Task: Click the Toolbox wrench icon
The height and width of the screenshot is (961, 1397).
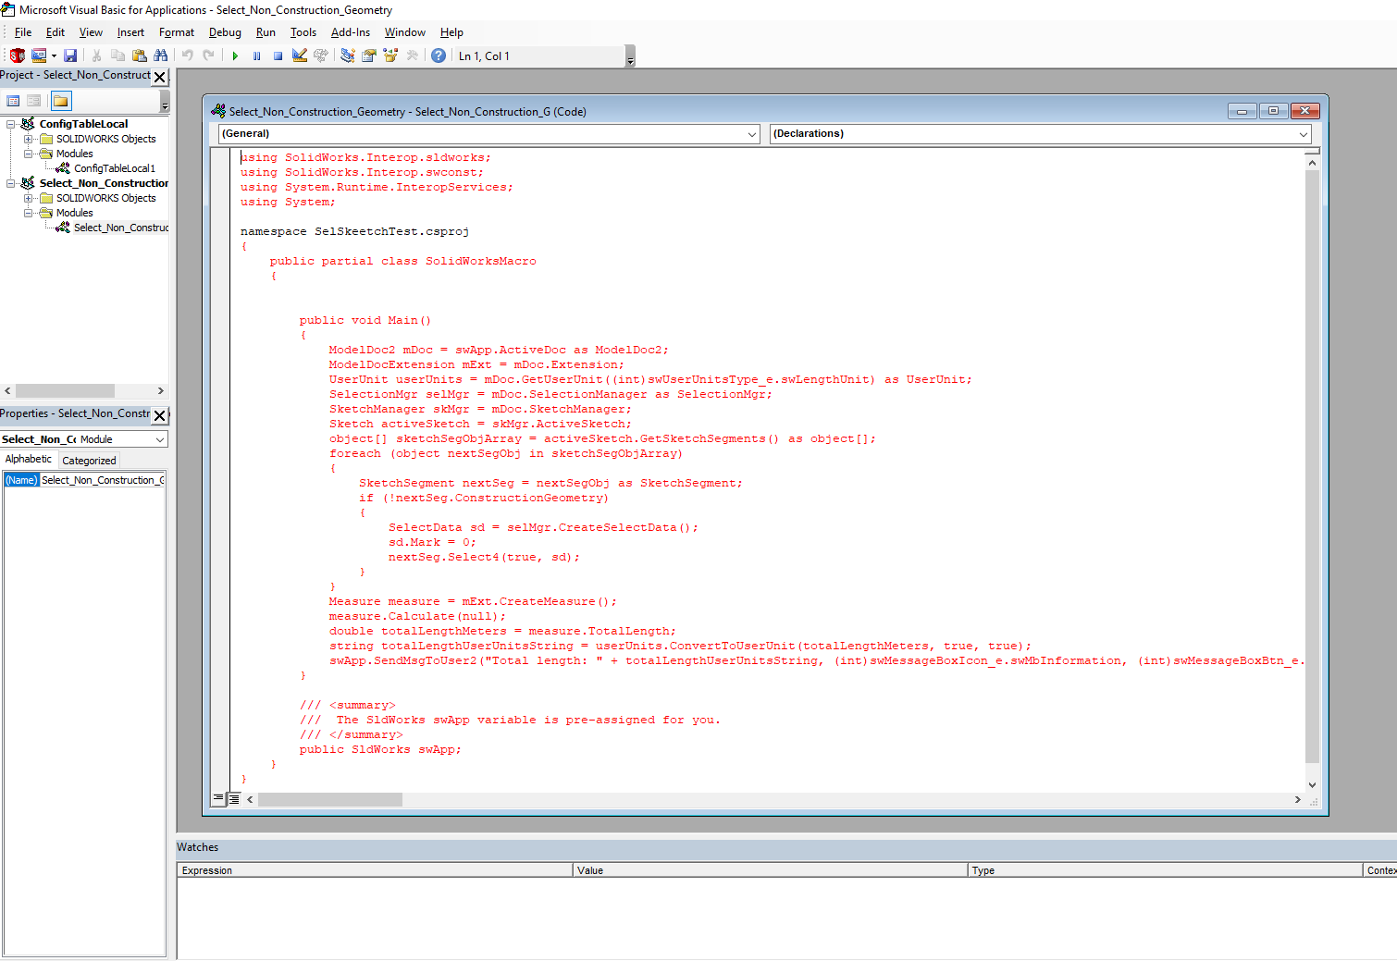Action: (413, 55)
